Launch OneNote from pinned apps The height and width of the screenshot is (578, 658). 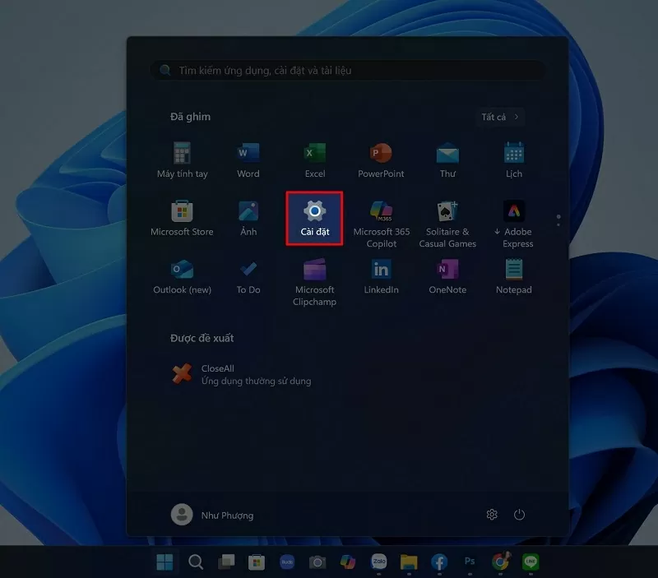447,276
